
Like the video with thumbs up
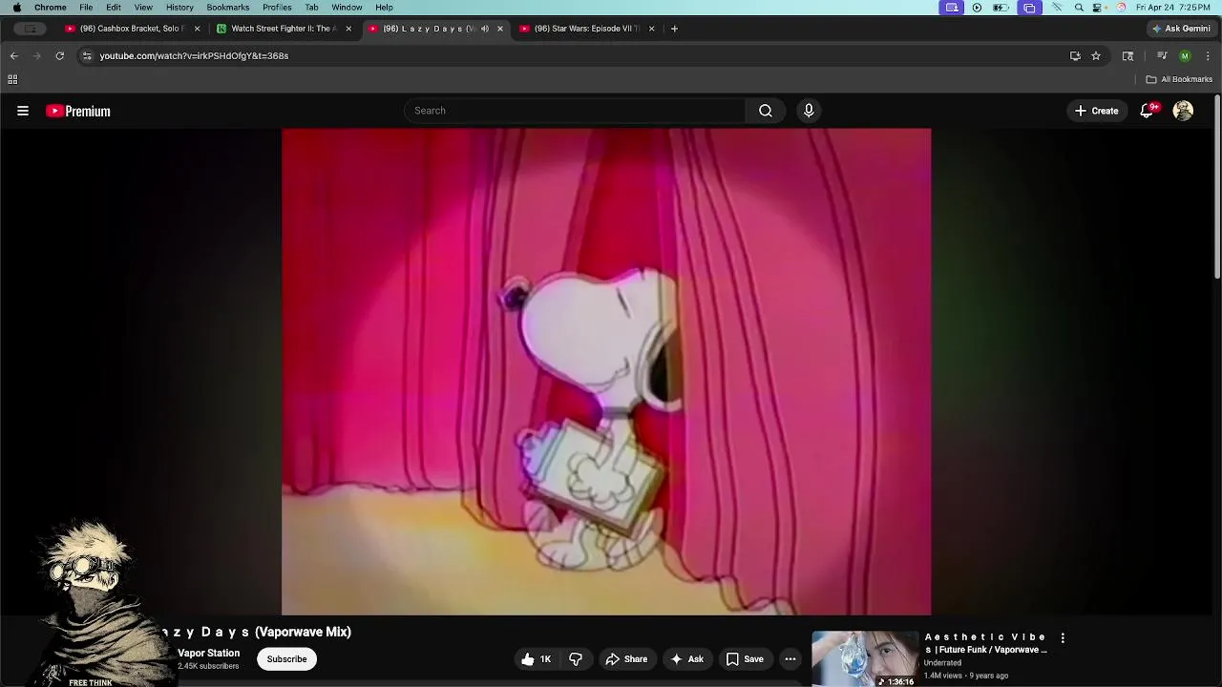[536, 658]
